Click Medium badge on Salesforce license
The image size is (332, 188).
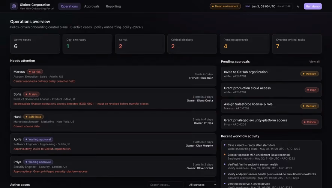coord(309,106)
